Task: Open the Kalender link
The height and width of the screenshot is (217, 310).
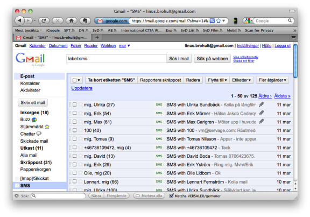Action: pos(38,46)
